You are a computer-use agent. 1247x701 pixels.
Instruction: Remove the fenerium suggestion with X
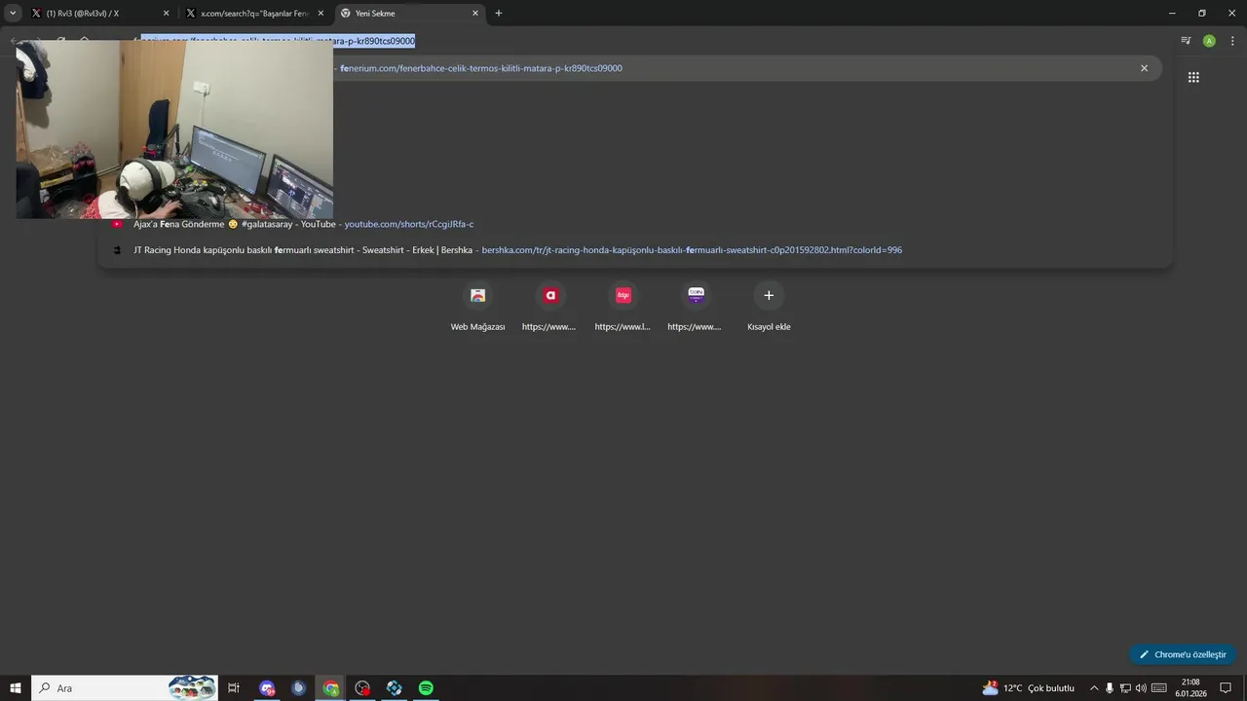1144,68
